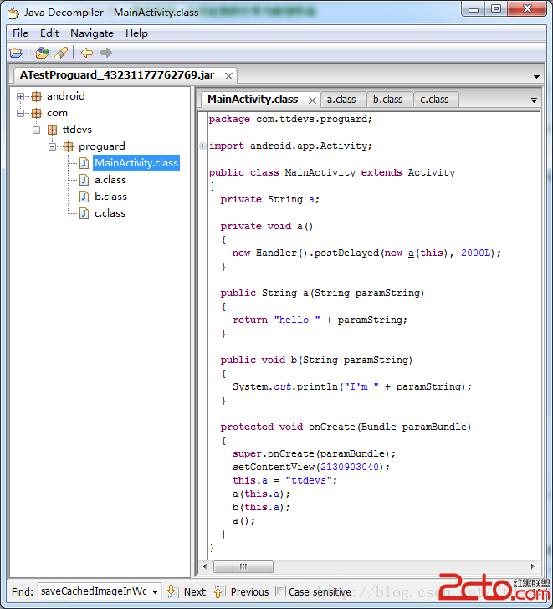This screenshot has height=609, width=553.
Task: Open the Navigate menu
Action: tap(91, 33)
